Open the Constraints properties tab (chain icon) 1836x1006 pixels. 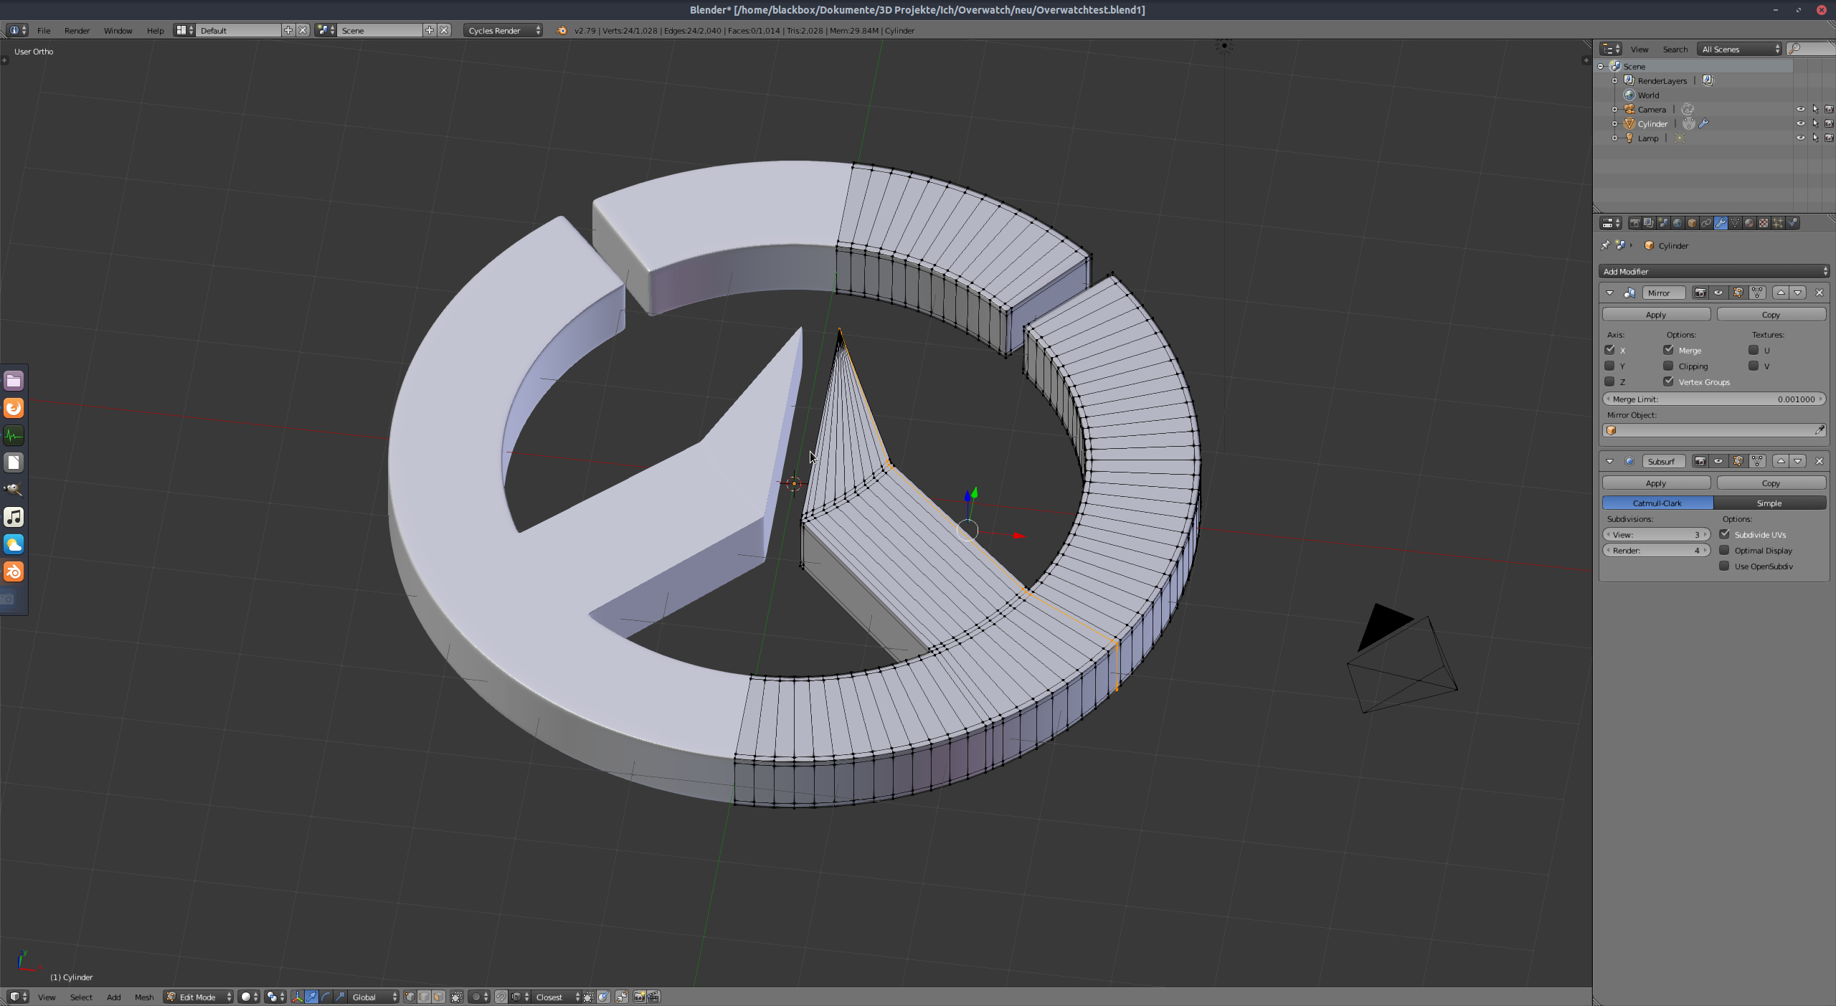pos(1707,223)
